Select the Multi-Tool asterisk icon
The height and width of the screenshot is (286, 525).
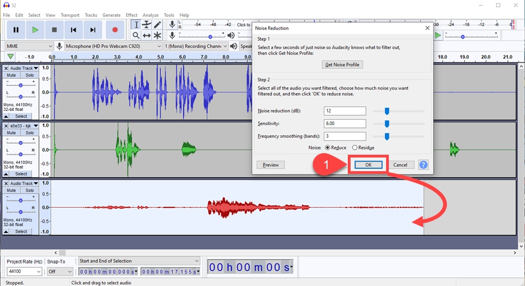157,36
